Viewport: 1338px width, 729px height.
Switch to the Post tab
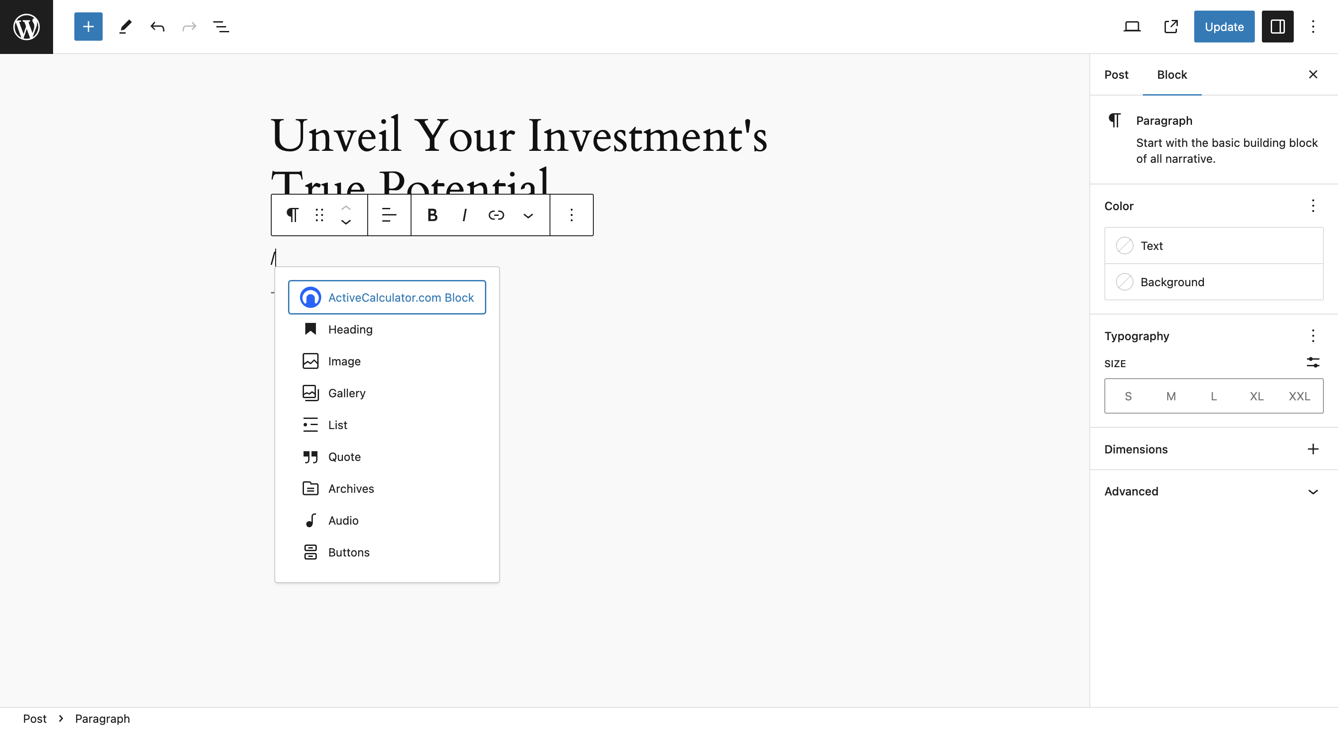click(x=1116, y=75)
